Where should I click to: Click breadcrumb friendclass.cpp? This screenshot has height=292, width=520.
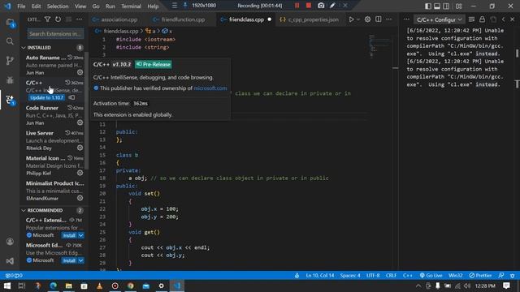point(121,31)
